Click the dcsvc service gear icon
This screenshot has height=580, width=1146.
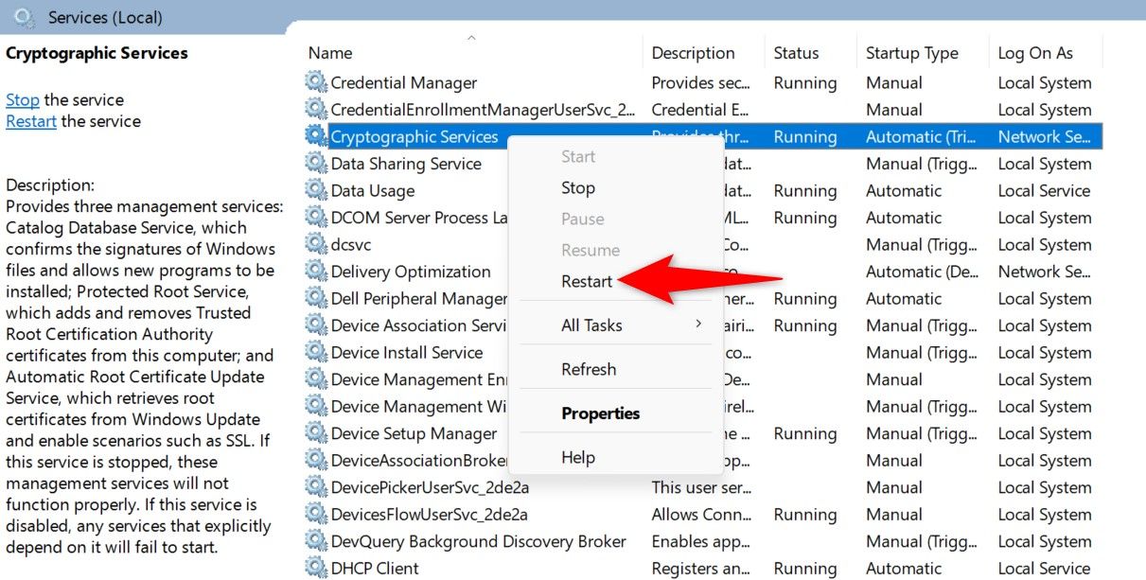pyautogui.click(x=316, y=244)
